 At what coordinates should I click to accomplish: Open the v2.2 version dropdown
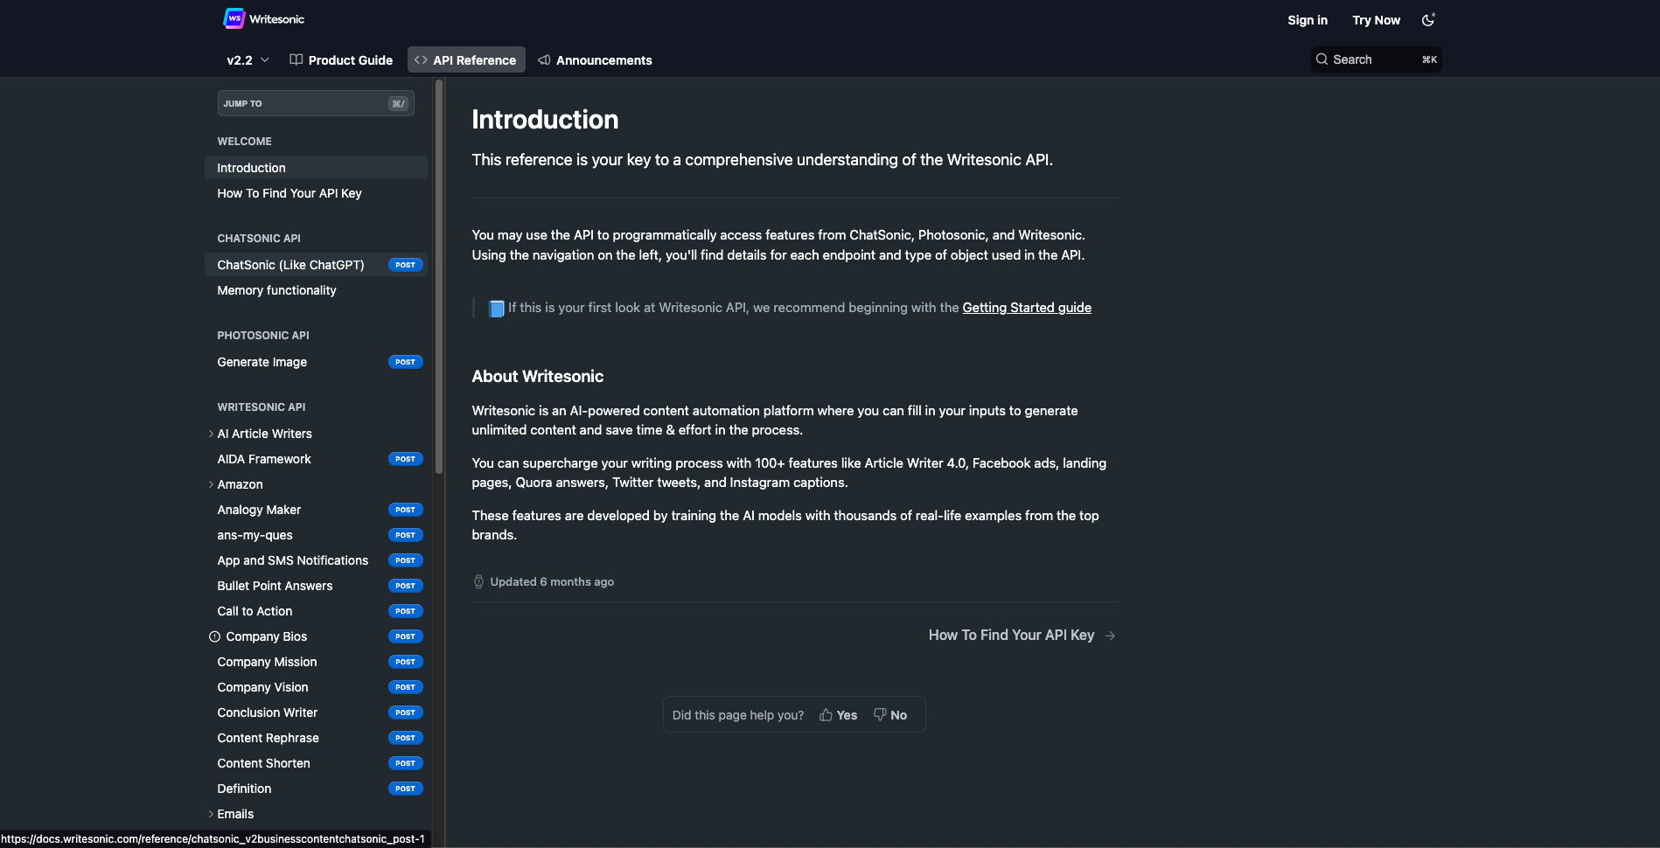tap(248, 60)
